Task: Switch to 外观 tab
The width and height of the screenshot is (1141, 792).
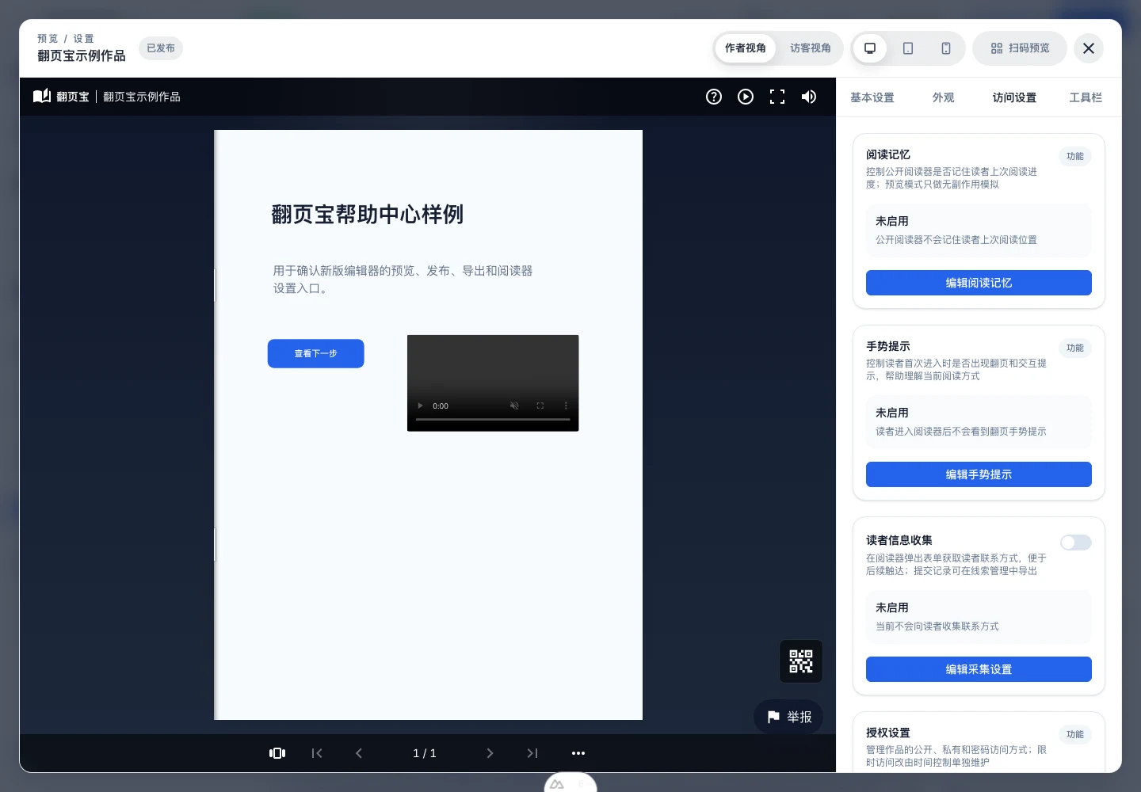Action: click(x=944, y=97)
